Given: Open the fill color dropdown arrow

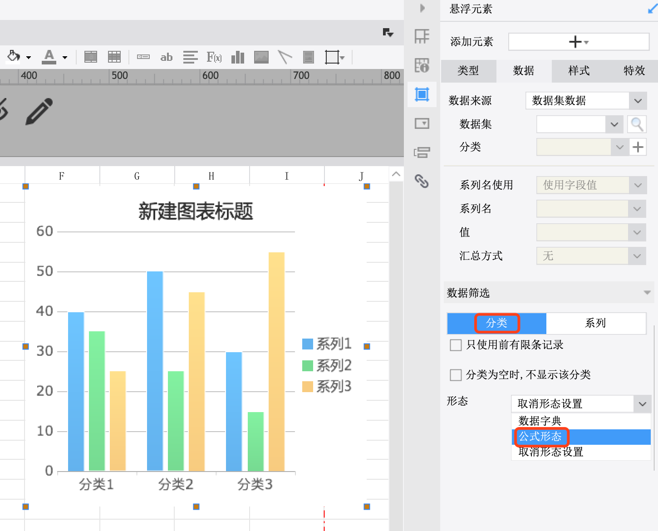Looking at the screenshot, I should click(29, 58).
